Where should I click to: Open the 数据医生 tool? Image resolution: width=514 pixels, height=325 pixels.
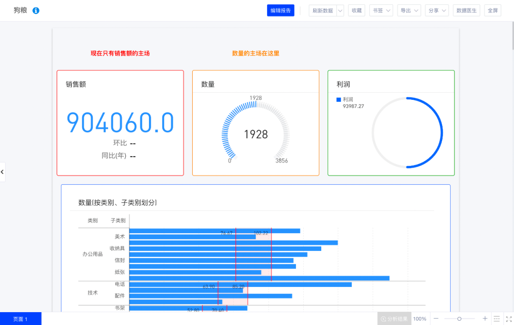tap(466, 10)
